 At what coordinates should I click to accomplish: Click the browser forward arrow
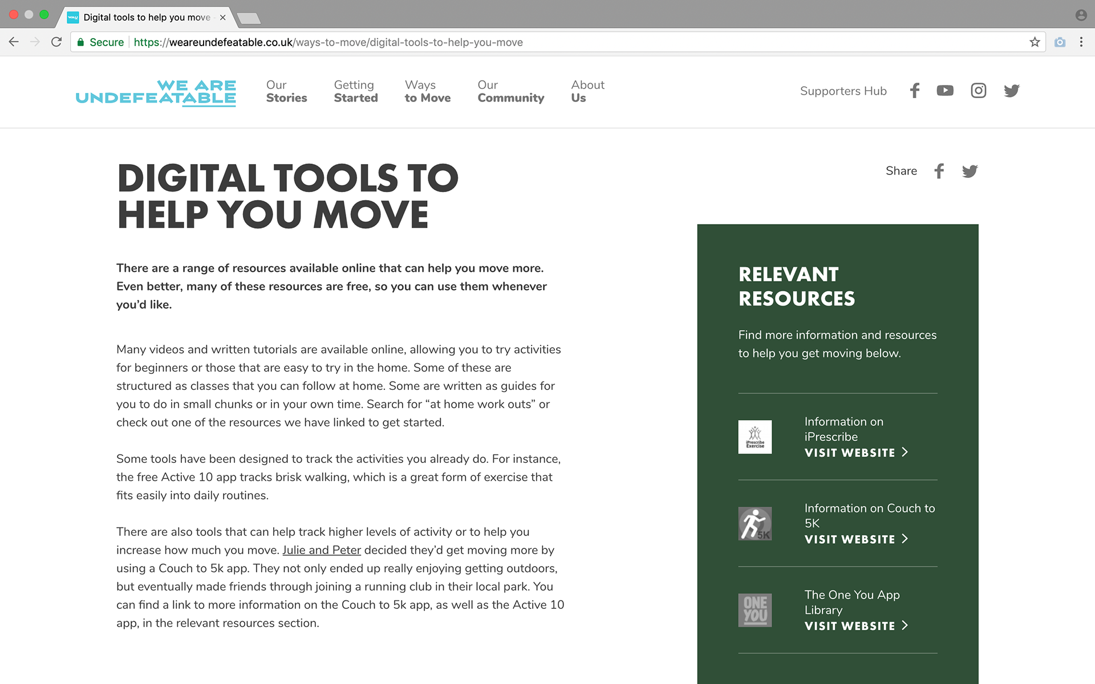[x=35, y=42]
